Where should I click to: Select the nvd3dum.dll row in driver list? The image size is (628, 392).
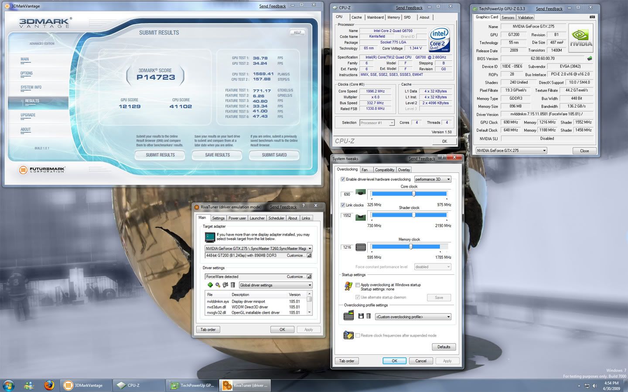point(256,307)
